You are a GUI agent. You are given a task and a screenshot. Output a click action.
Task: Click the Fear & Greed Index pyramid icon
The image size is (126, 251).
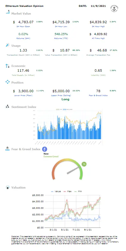[7, 149]
